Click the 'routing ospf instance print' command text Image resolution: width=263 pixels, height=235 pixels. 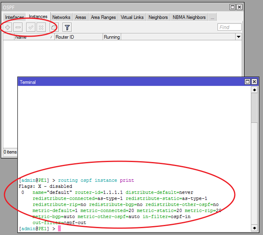pos(96,180)
